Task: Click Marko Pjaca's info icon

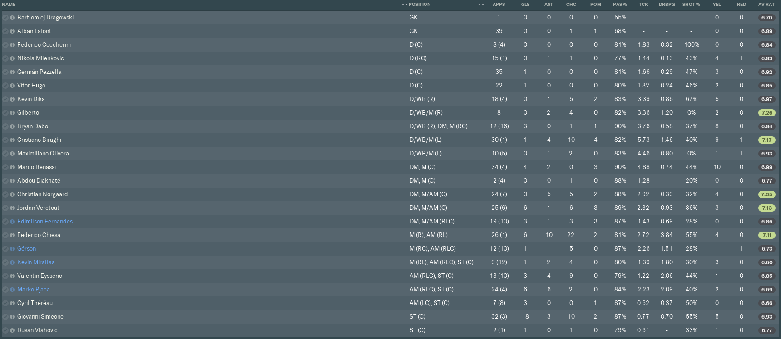Action: 12,290
